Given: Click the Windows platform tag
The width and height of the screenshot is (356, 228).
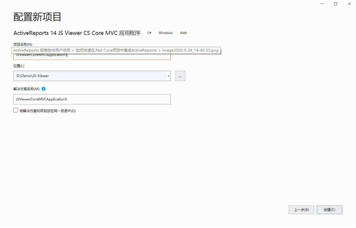Looking at the screenshot, I should 166,33.
